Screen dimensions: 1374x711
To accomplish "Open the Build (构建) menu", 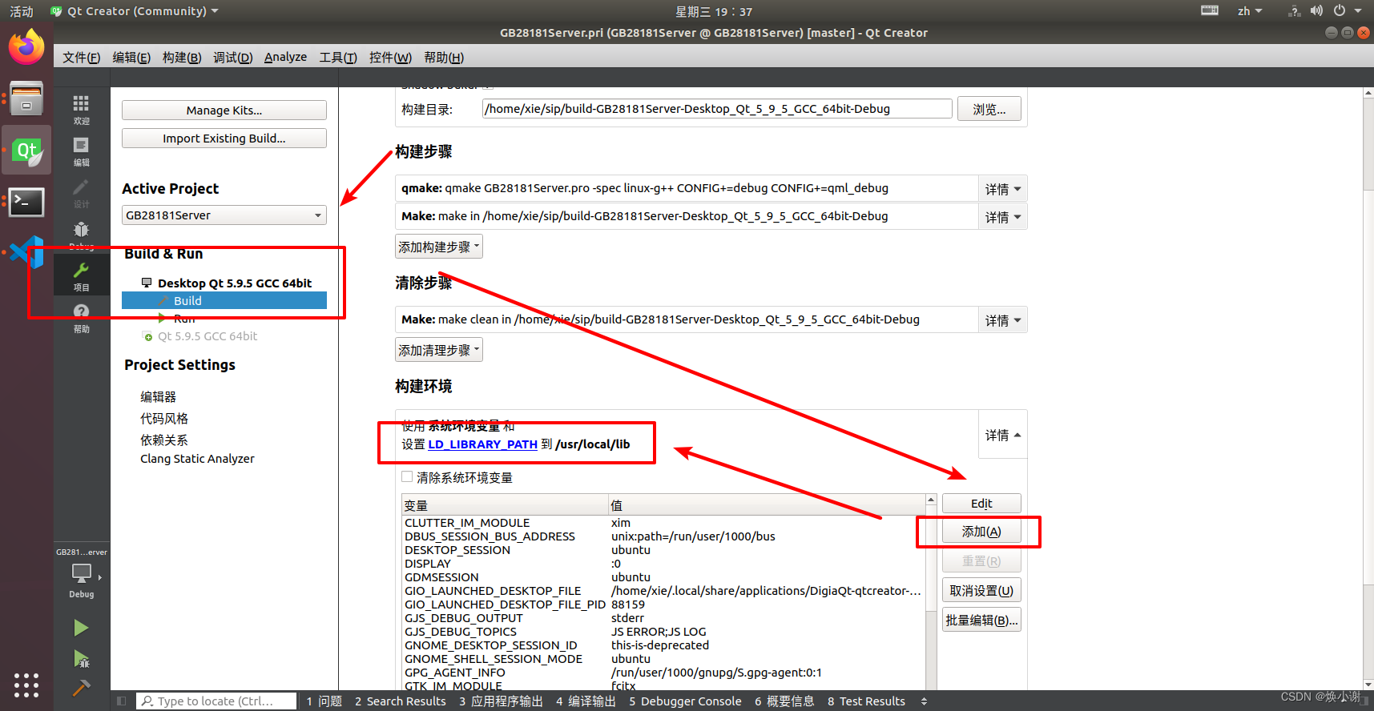I will (x=182, y=57).
